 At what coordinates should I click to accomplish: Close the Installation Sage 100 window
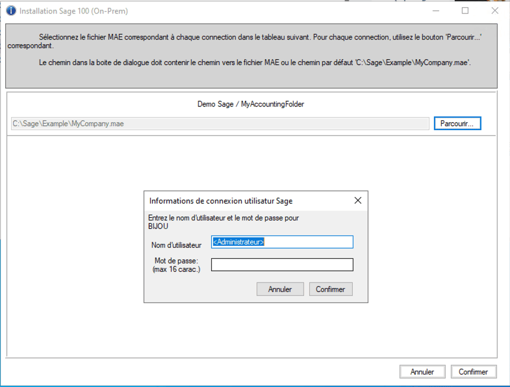coord(494,11)
